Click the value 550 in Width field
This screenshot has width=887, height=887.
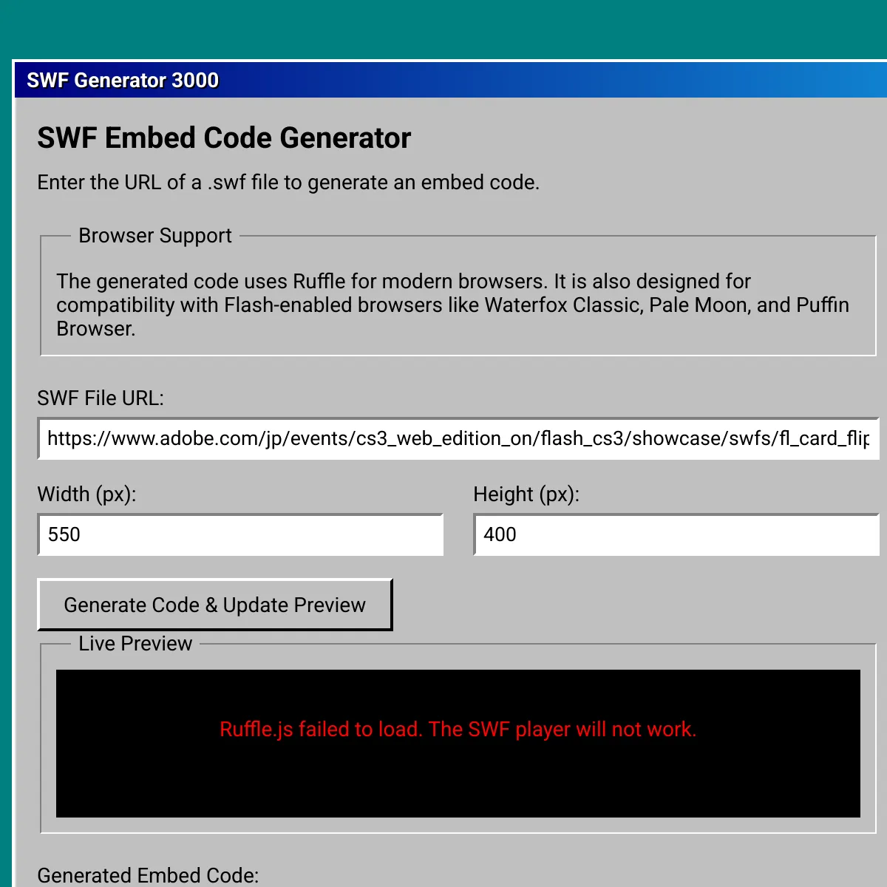pyautogui.click(x=64, y=534)
